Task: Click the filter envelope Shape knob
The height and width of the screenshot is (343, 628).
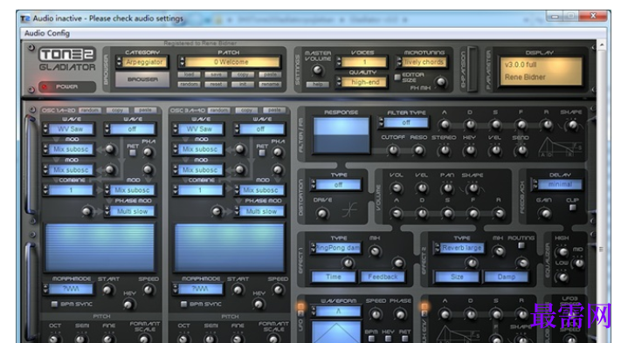Action: click(572, 125)
